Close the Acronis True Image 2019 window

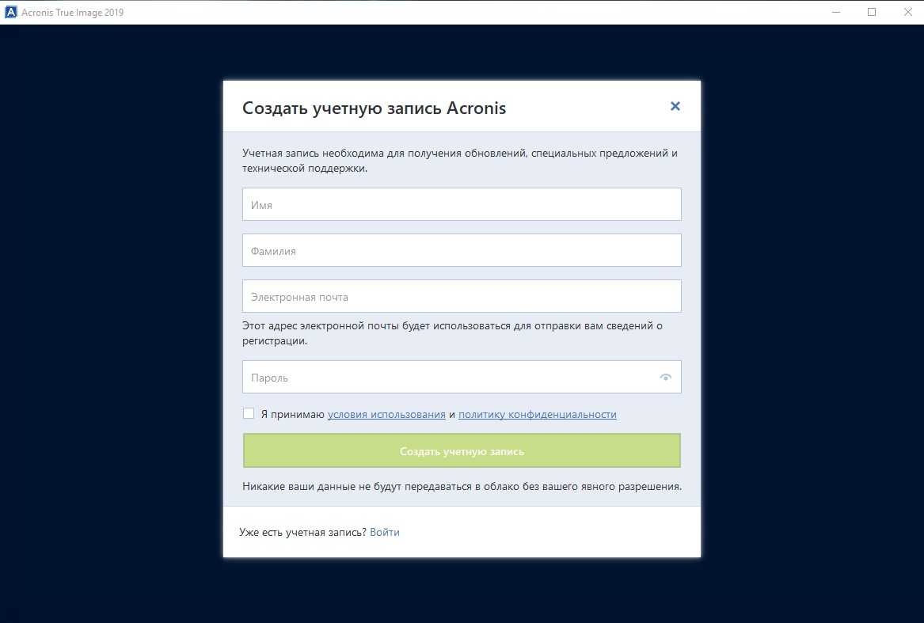(x=907, y=12)
